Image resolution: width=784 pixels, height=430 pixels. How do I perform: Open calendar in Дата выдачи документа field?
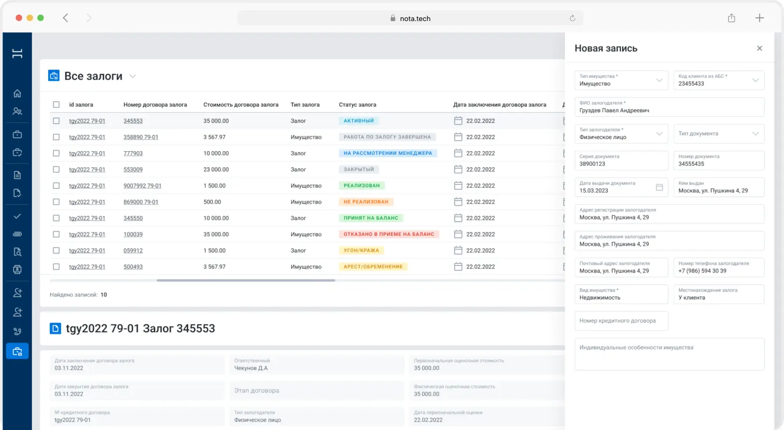(659, 187)
